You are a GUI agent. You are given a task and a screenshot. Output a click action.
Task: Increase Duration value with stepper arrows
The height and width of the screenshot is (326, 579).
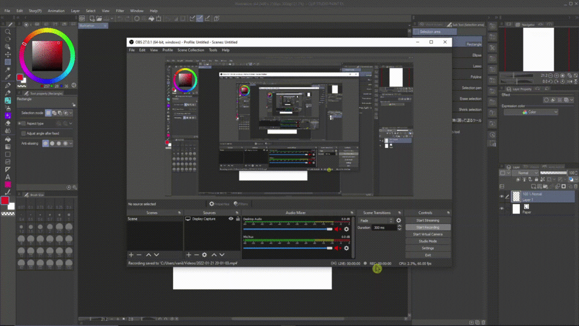pyautogui.click(x=399, y=226)
